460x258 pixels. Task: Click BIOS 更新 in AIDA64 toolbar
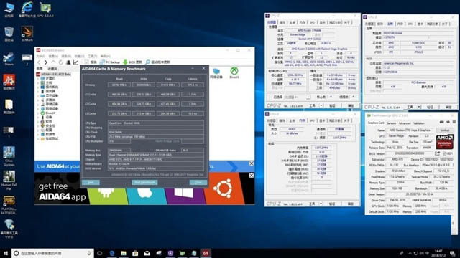point(132,62)
